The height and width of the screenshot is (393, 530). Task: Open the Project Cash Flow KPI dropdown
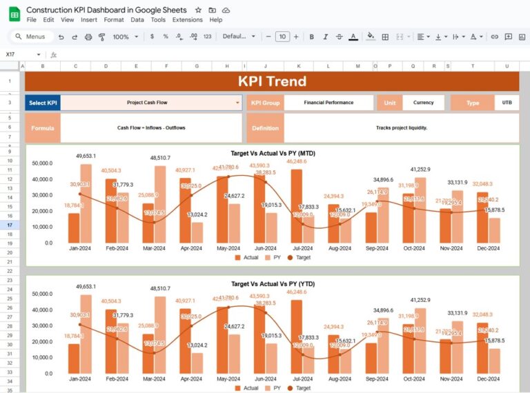click(237, 103)
